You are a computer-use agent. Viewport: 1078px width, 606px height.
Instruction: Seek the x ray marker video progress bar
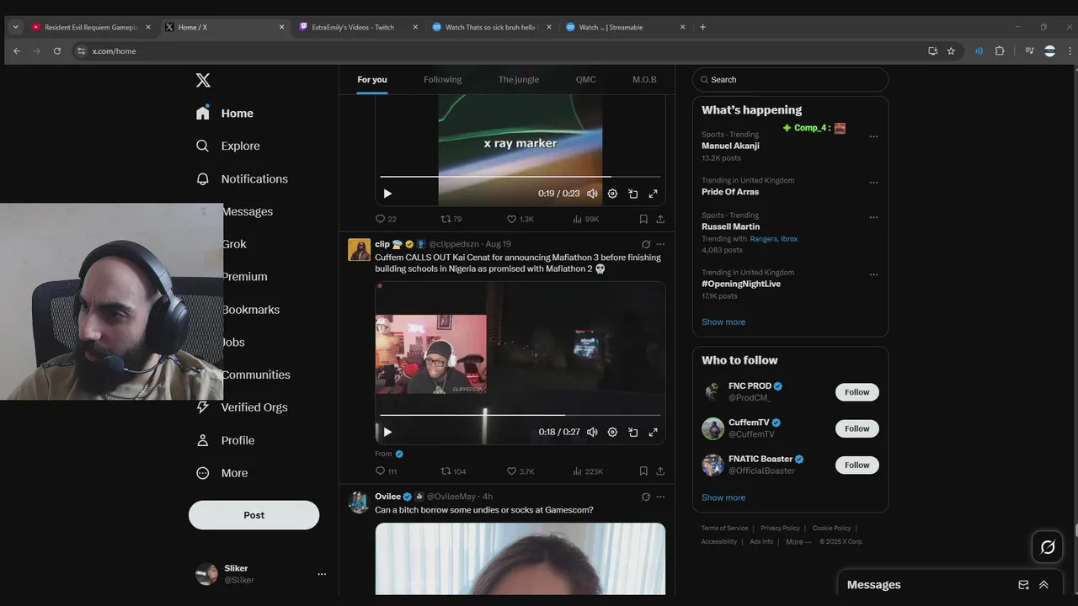point(520,177)
